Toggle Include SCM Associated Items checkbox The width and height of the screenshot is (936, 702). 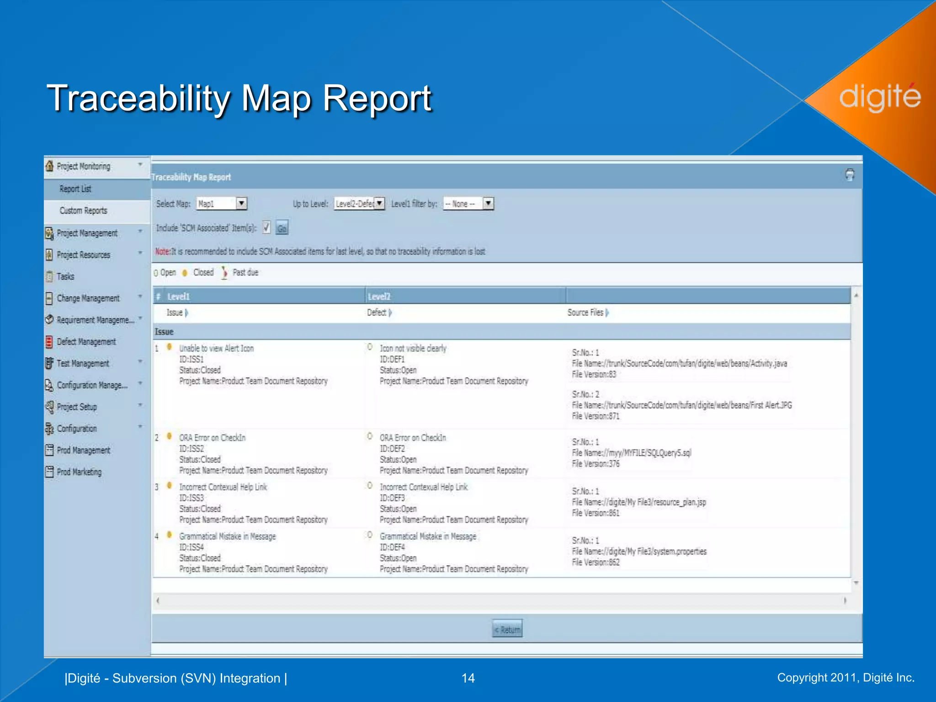tap(266, 228)
